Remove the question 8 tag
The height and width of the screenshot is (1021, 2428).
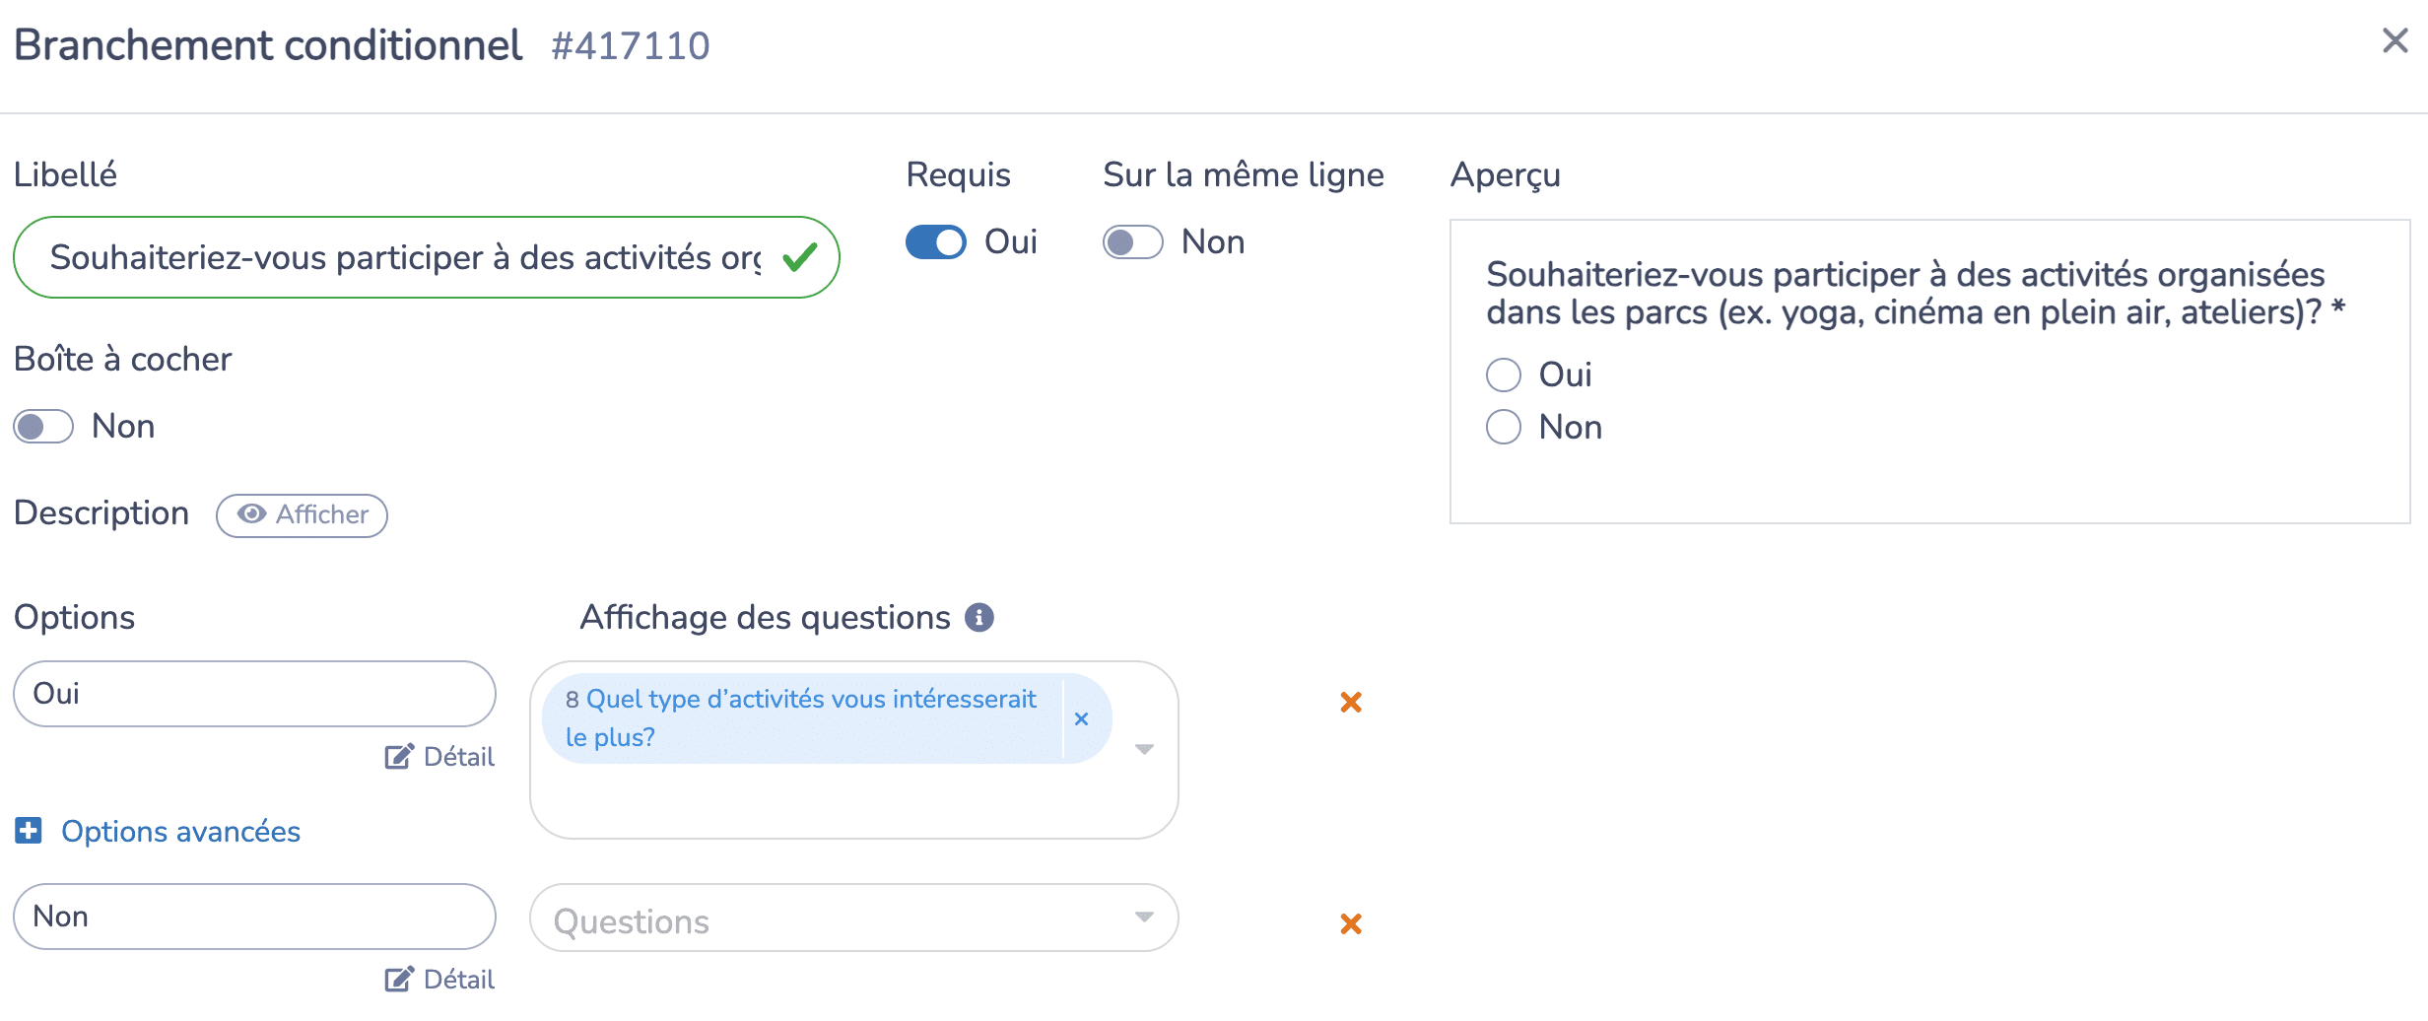point(1081,718)
